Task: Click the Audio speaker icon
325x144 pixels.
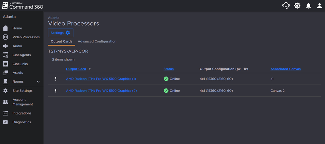Action: click(x=6, y=46)
